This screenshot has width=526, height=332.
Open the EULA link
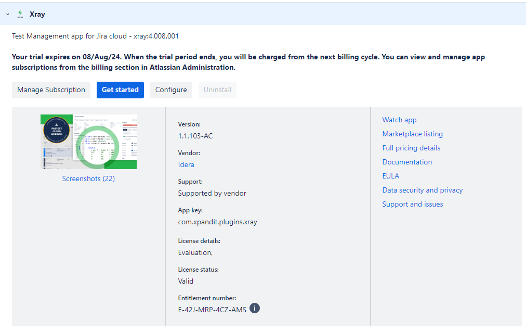390,176
